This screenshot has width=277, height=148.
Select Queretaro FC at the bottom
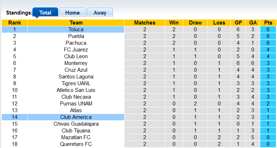tap(76, 144)
